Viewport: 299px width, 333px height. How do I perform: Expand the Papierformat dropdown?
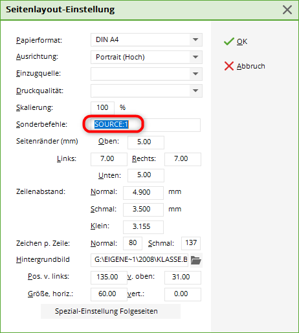click(195, 39)
